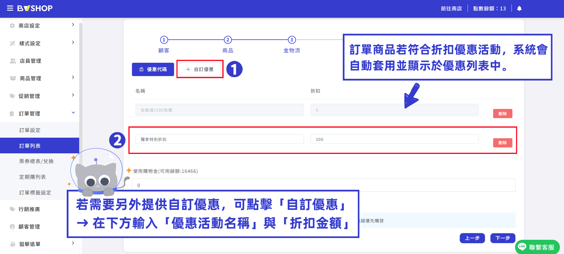564x254 pixels.
Task: Click the 顧客管理 user circle icon
Action: (x=12, y=226)
